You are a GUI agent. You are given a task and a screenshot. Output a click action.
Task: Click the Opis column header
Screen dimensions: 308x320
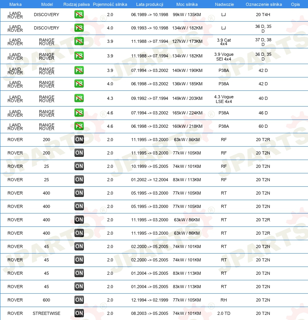pyautogui.click(x=295, y=4)
